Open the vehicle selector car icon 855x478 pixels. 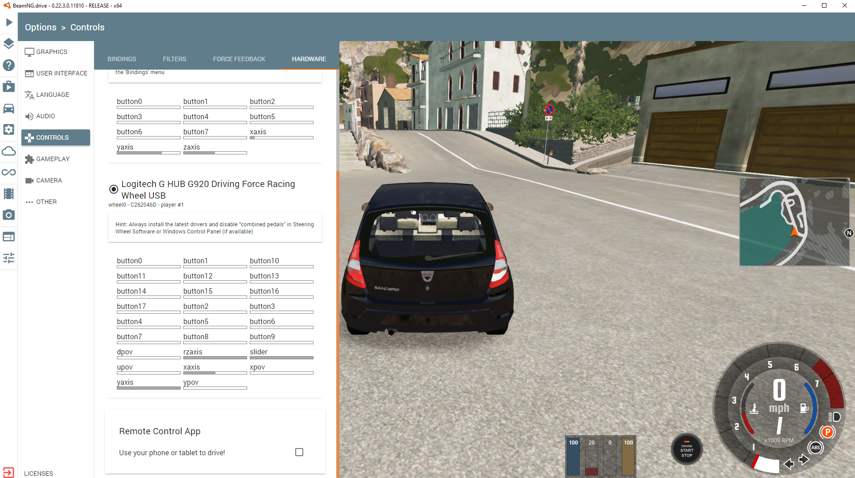9,108
